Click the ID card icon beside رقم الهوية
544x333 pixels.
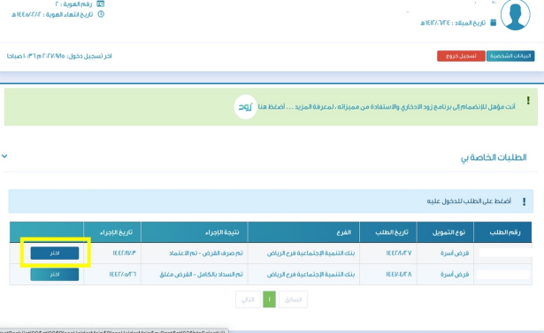coord(100,4)
